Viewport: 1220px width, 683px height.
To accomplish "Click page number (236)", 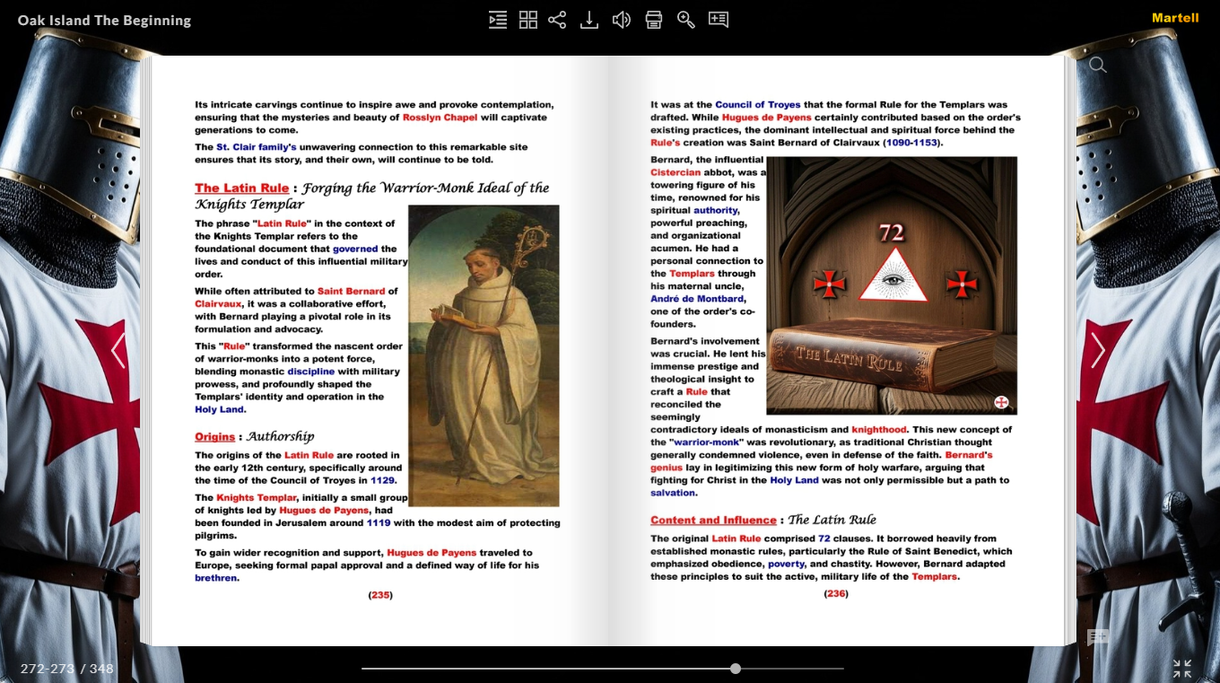I will click(836, 593).
